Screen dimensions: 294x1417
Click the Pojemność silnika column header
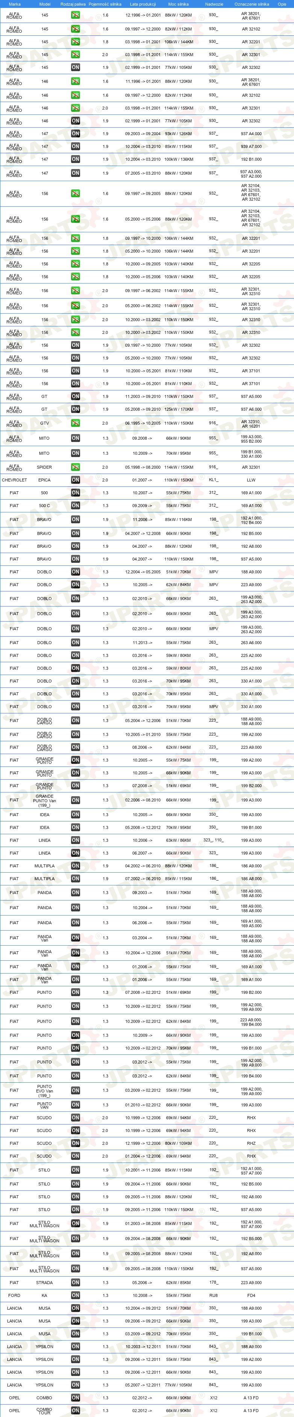coord(105,4)
